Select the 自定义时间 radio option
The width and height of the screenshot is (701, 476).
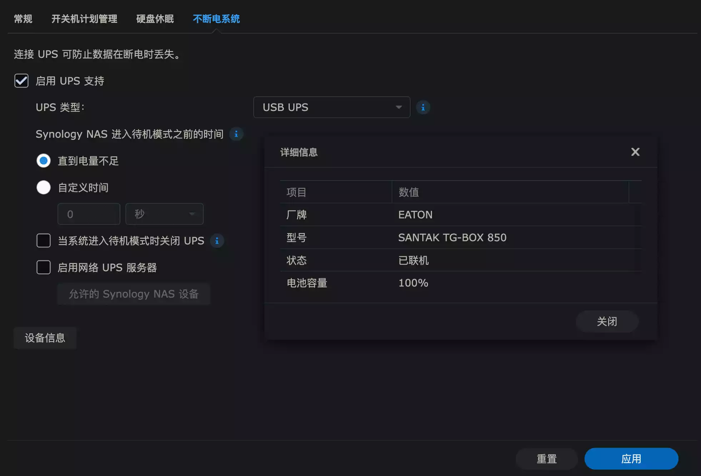tap(44, 187)
